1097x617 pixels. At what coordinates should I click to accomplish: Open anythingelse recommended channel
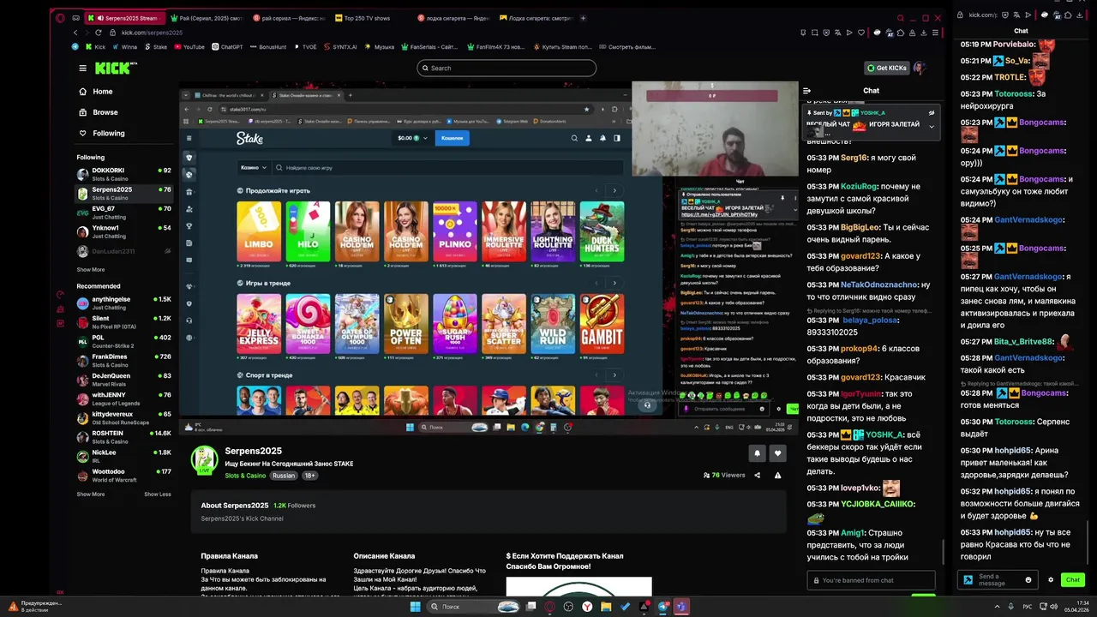pos(124,303)
